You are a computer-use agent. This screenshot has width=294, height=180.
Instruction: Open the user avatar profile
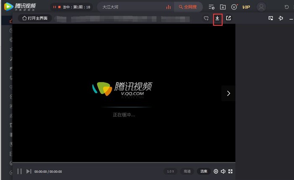pos(262,7)
